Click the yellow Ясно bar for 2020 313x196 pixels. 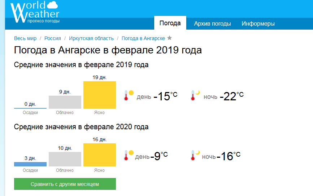point(100,155)
